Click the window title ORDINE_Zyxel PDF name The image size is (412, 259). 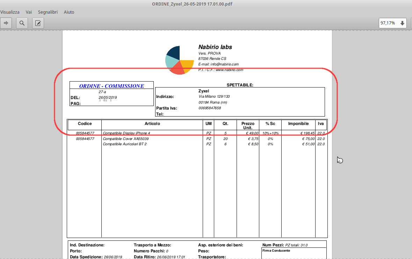(192, 4)
